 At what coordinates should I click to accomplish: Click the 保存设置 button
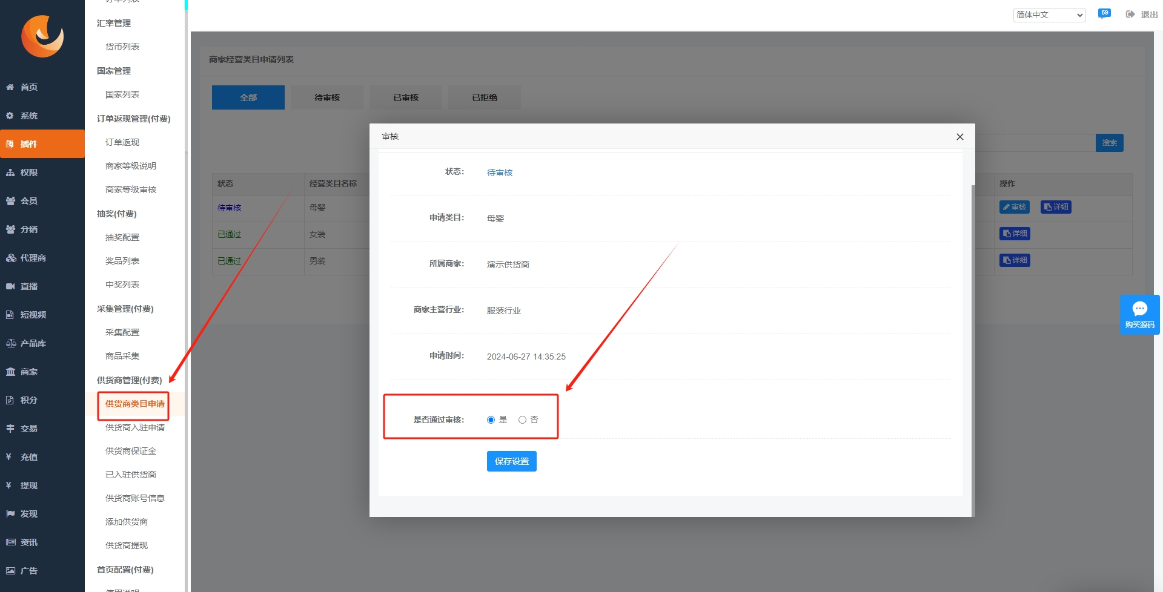[512, 461]
